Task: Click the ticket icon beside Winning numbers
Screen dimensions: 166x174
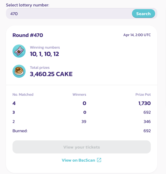Action: (19, 51)
